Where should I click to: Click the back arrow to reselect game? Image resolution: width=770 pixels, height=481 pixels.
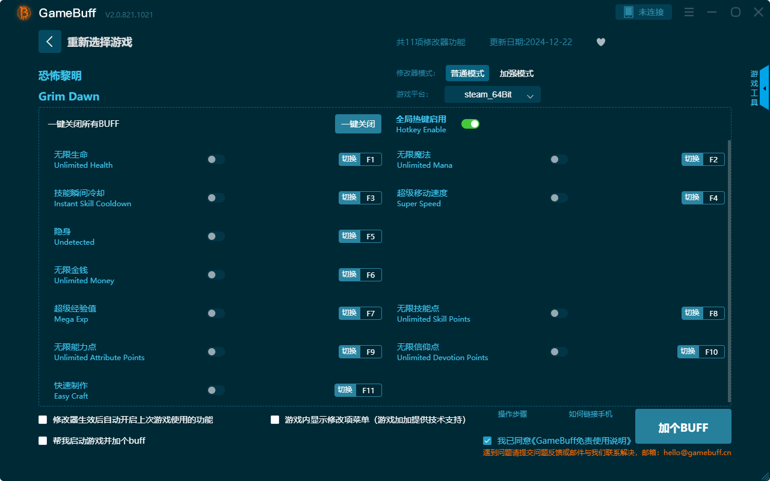(x=50, y=41)
